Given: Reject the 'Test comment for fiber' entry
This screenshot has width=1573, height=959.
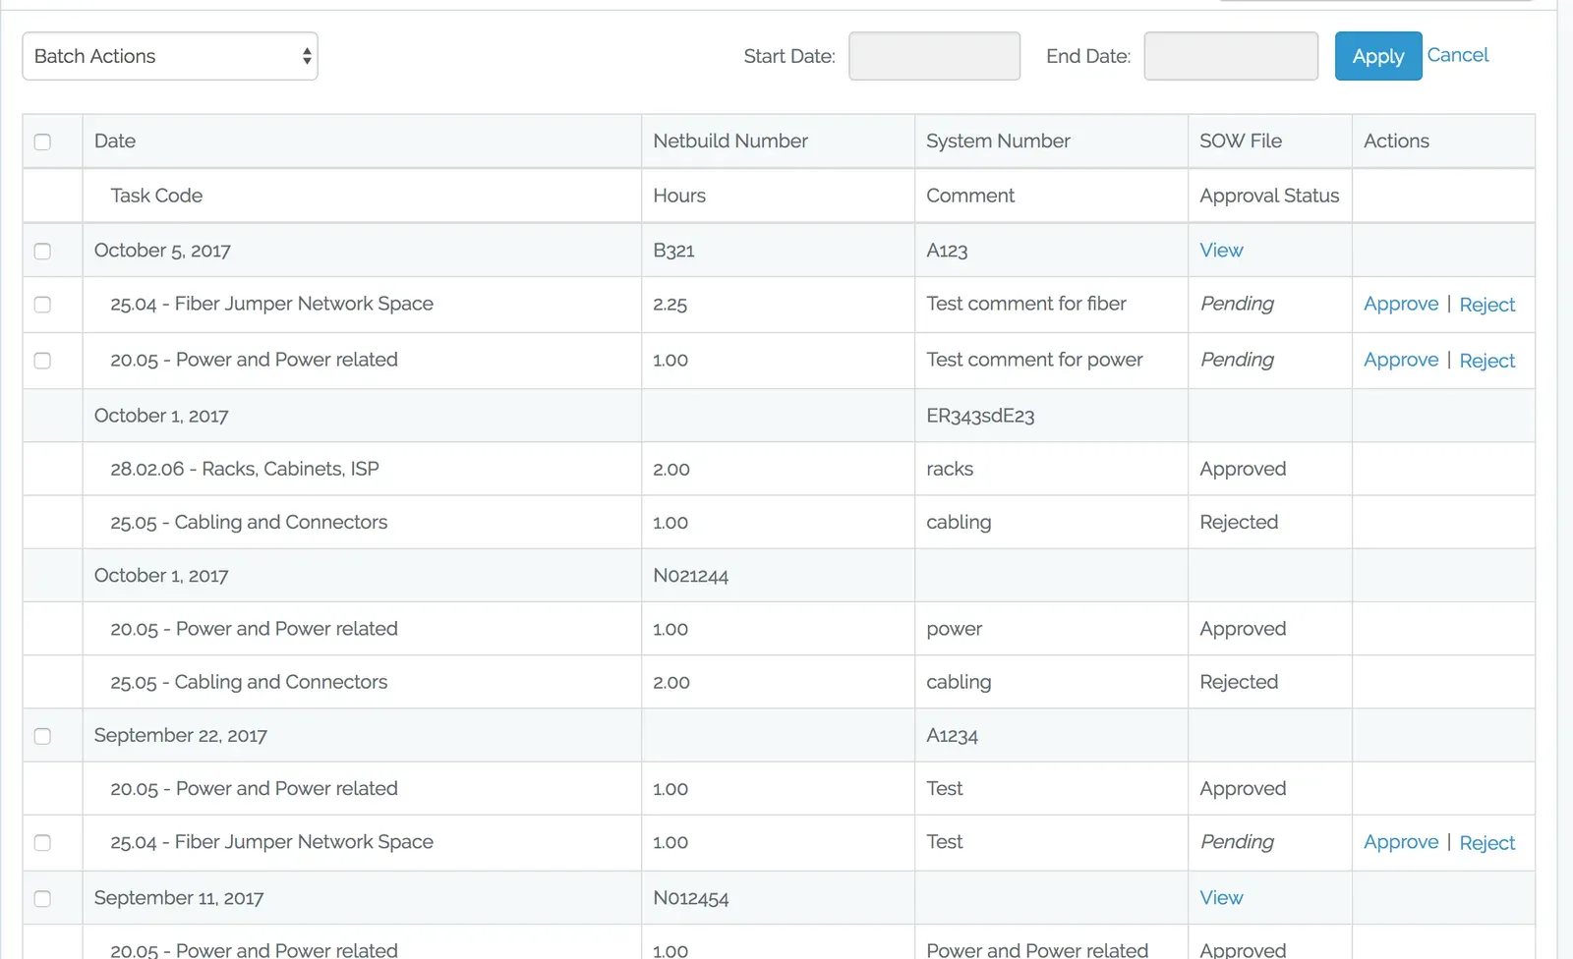Looking at the screenshot, I should tap(1486, 305).
